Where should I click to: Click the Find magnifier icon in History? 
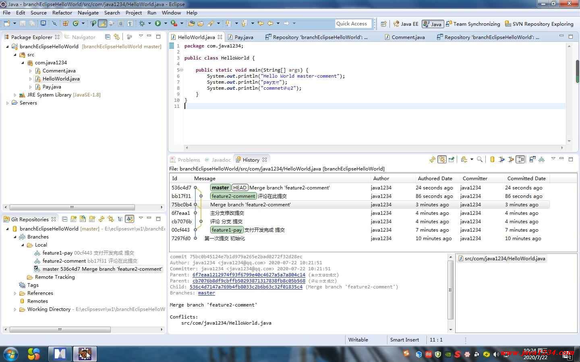(x=480, y=160)
